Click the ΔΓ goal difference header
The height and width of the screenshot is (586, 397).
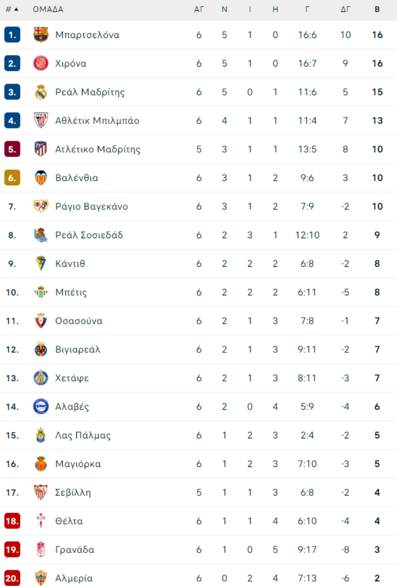(x=345, y=9)
